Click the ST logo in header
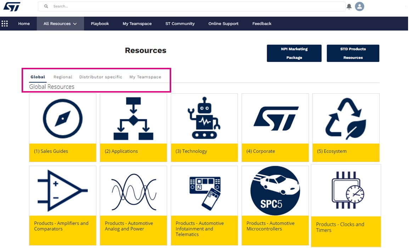 click(12, 6)
